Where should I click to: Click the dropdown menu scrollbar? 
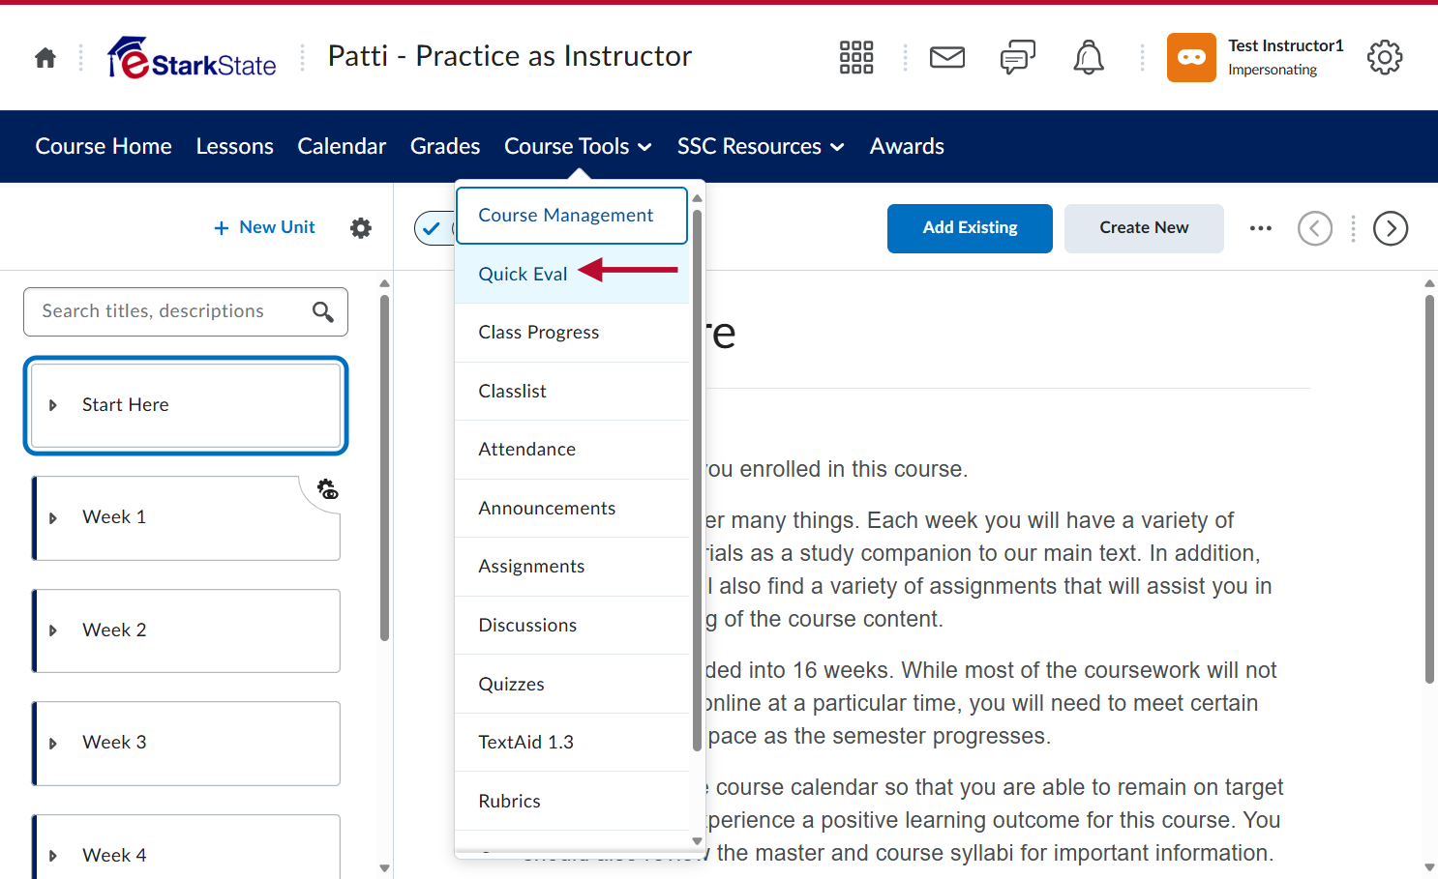697,481
